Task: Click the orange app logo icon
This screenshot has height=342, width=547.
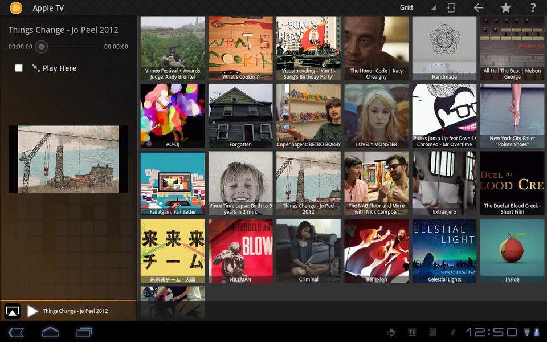Action: pos(16,7)
